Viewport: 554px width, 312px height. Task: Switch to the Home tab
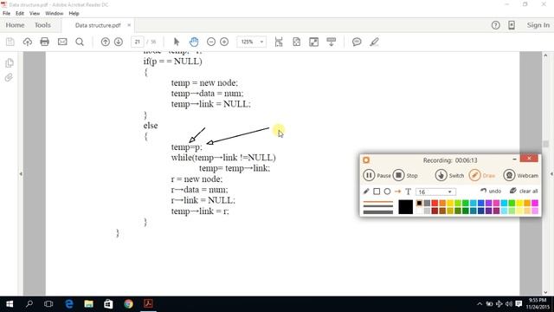coord(15,25)
